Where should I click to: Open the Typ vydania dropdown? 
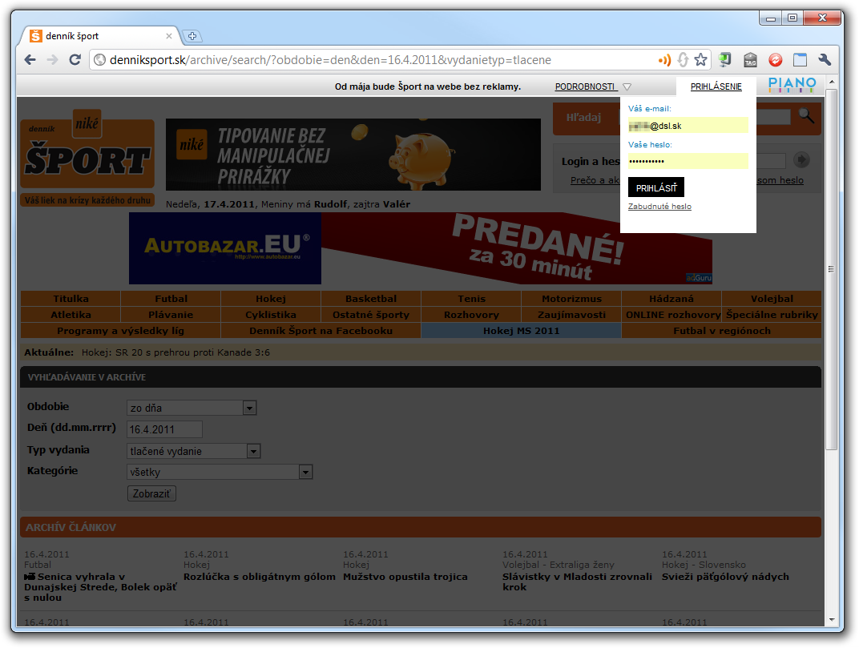[x=254, y=452]
